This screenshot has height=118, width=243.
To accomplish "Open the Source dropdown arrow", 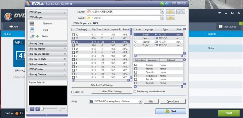I will 162,12.
